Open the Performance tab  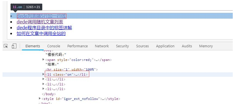pos(78,46)
